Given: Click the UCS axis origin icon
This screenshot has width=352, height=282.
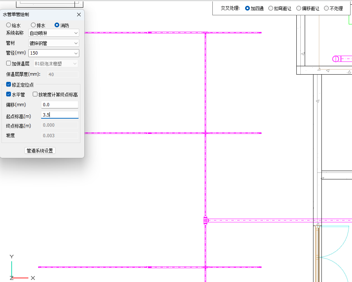Looking at the screenshot, I should [x=12, y=278].
